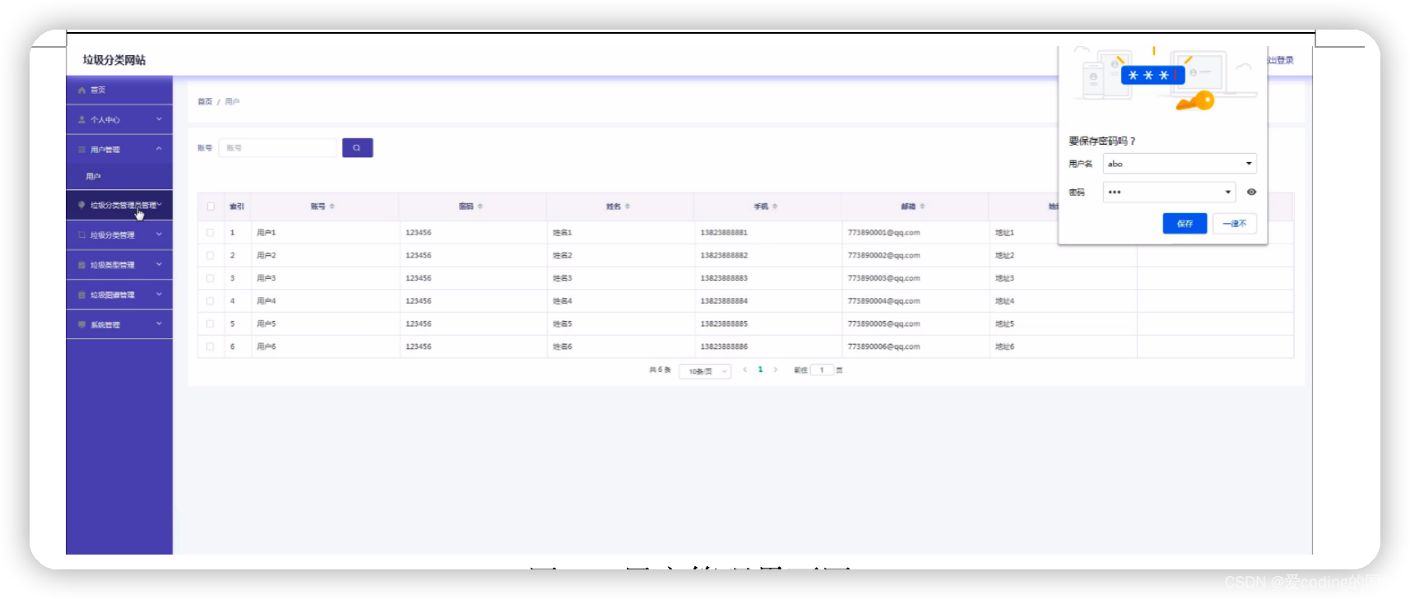The height and width of the screenshot is (599, 1410).
Task: Open the 首页 sidebar menu item
Action: pyautogui.click(x=119, y=91)
